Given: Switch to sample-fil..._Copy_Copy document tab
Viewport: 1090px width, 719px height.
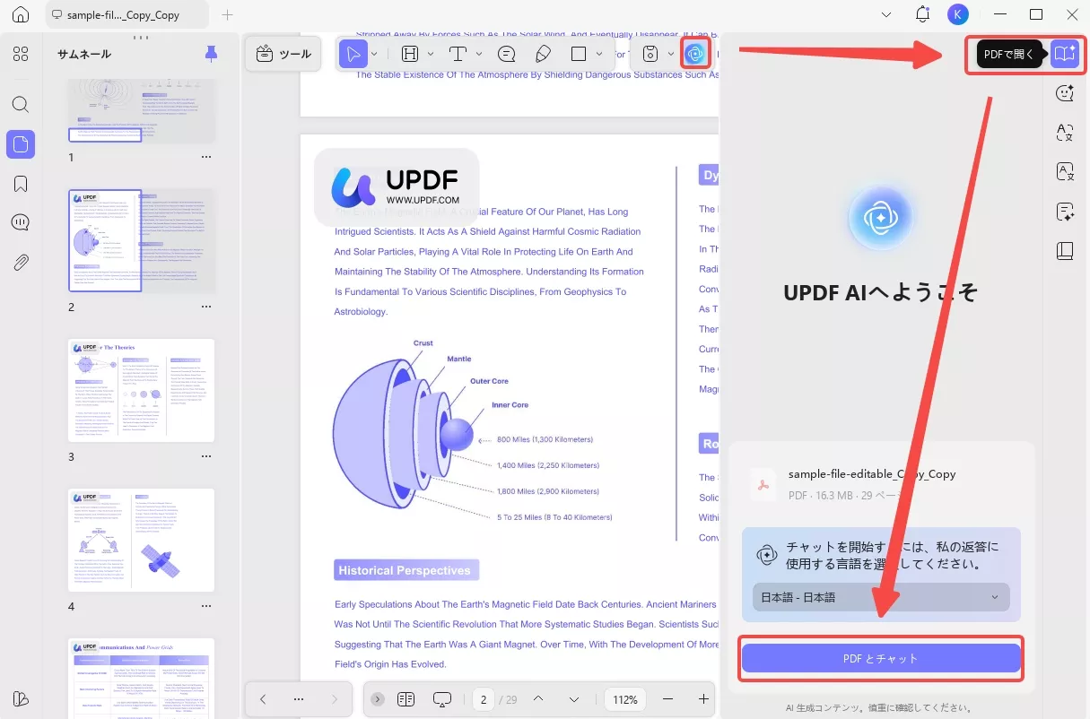Looking at the screenshot, I should click(126, 15).
